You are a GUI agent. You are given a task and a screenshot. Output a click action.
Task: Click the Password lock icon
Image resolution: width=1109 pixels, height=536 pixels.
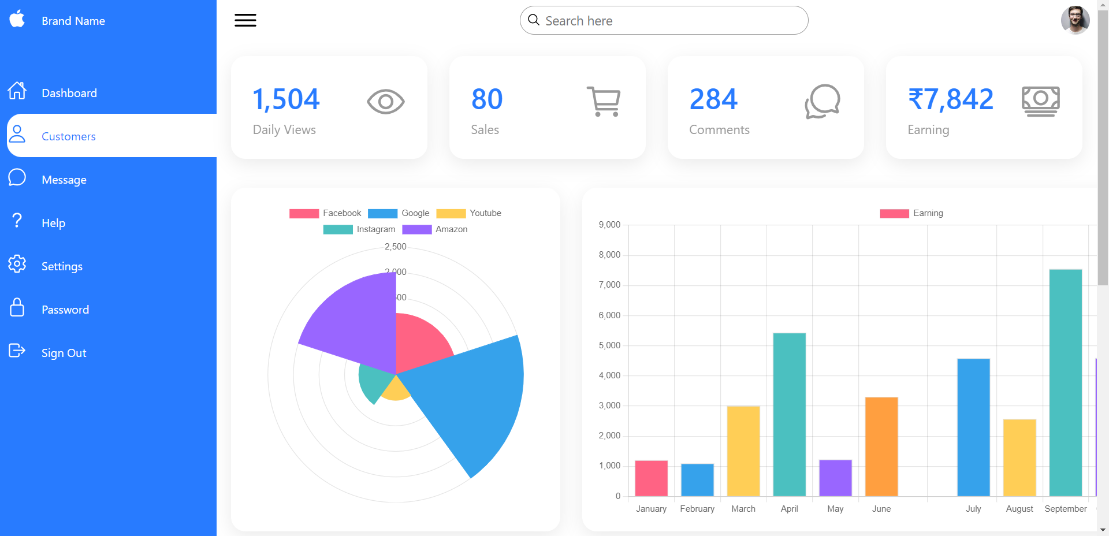click(x=17, y=308)
